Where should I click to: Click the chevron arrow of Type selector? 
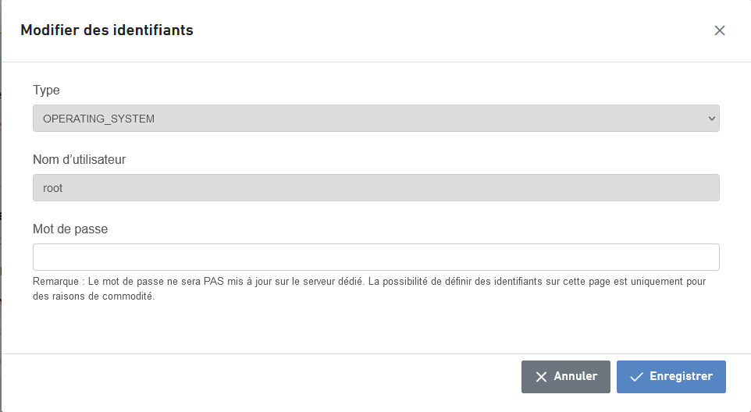point(712,119)
